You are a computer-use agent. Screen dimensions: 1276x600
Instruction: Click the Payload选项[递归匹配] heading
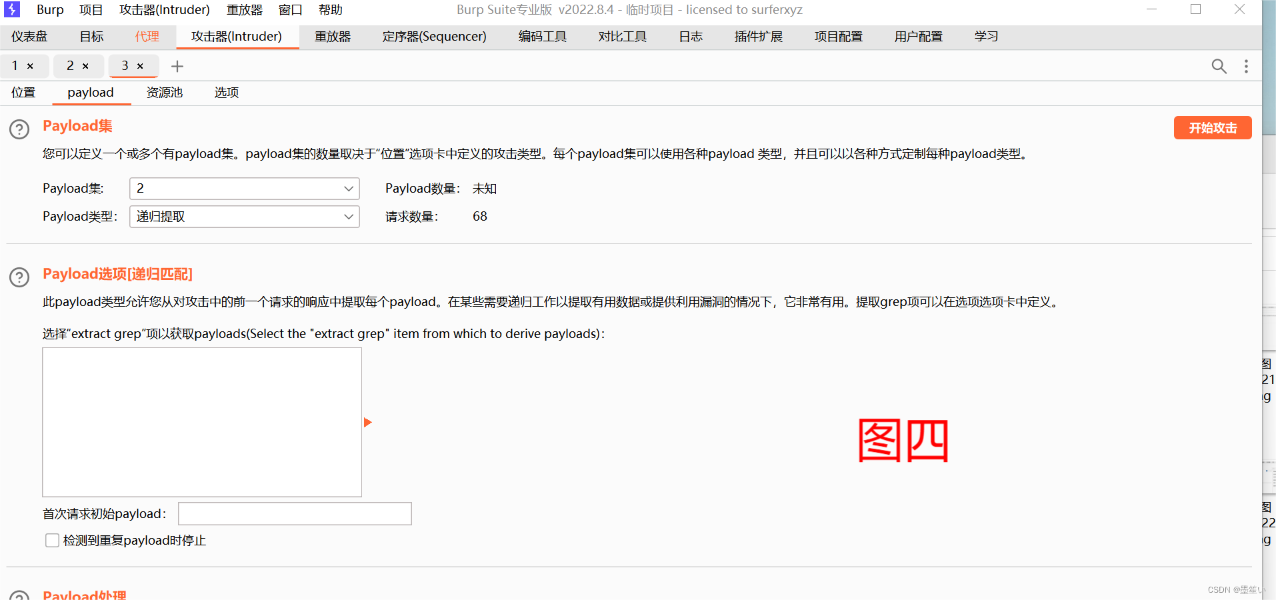tap(117, 274)
